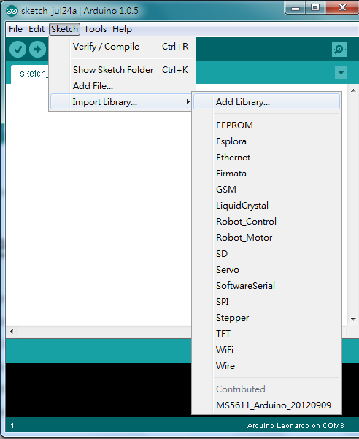The height and width of the screenshot is (439, 359).
Task: Import the Robot_Control library
Action: coord(266,222)
